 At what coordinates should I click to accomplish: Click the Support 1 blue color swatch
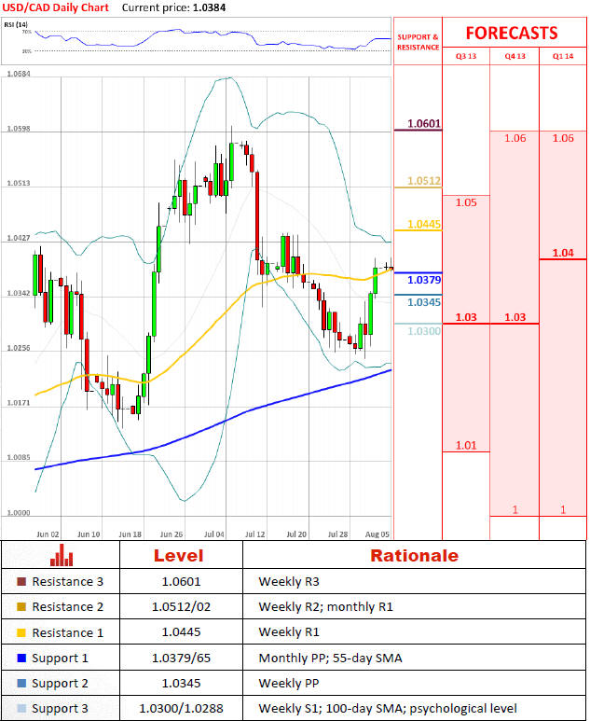[21, 658]
